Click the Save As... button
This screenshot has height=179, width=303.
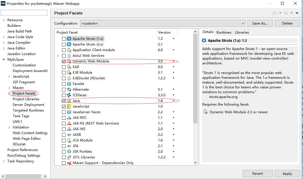pyautogui.click(x=260, y=23)
